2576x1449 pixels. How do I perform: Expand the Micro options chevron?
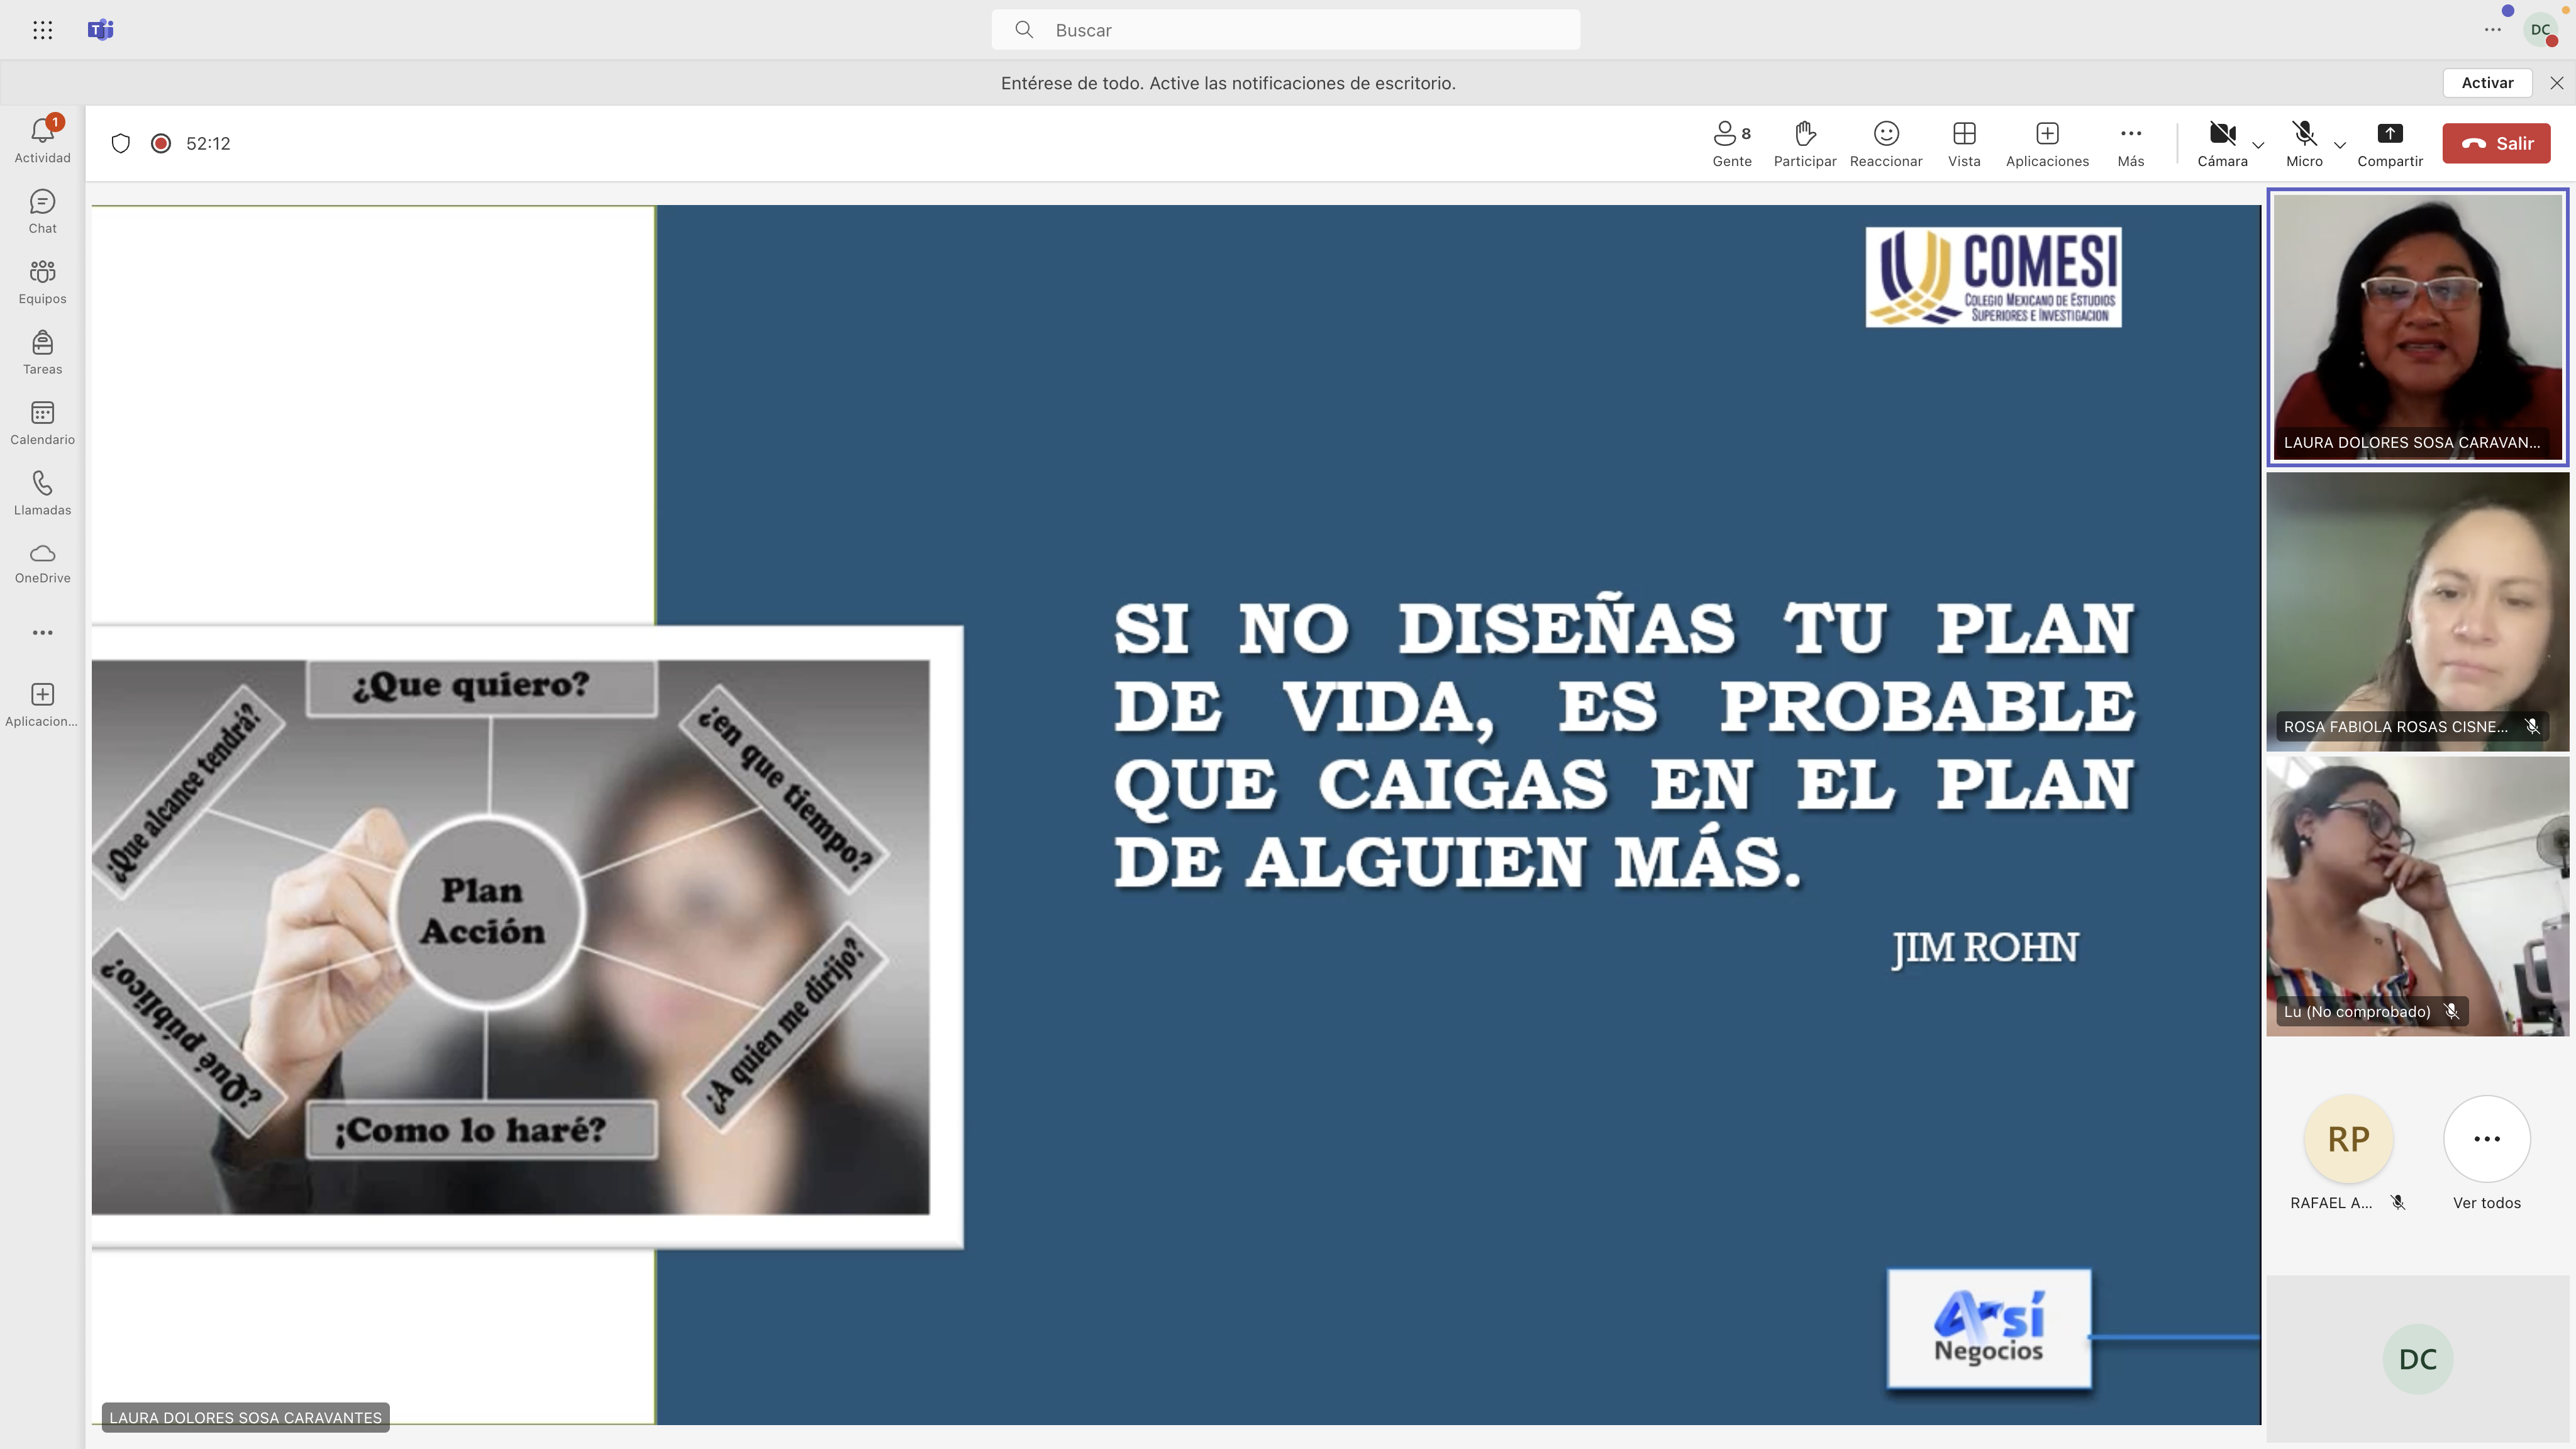point(2340,145)
